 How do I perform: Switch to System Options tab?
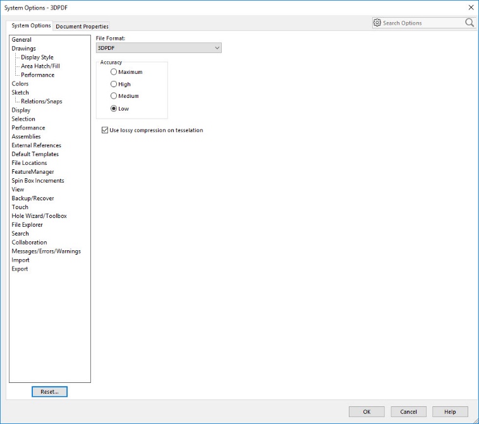(x=31, y=26)
